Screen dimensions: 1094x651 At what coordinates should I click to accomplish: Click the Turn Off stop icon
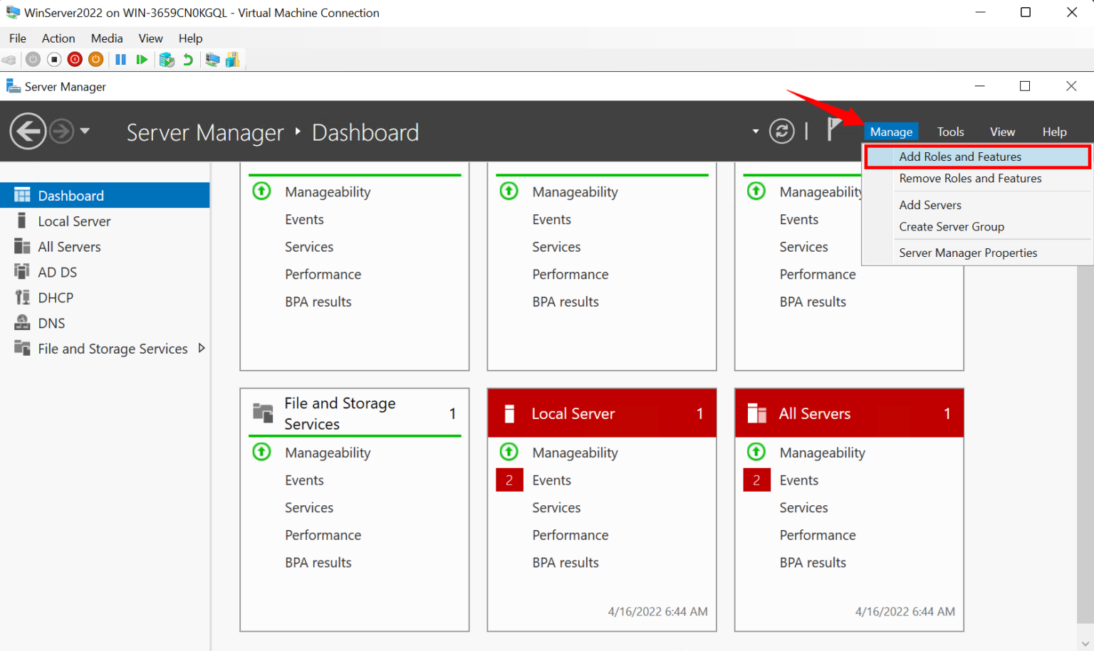[54, 60]
